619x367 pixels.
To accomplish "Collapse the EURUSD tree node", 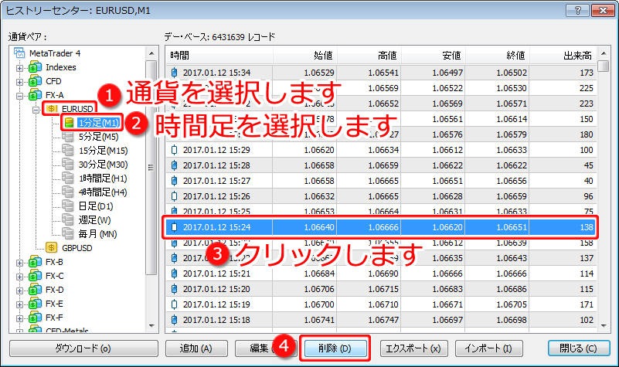I will click(x=36, y=110).
